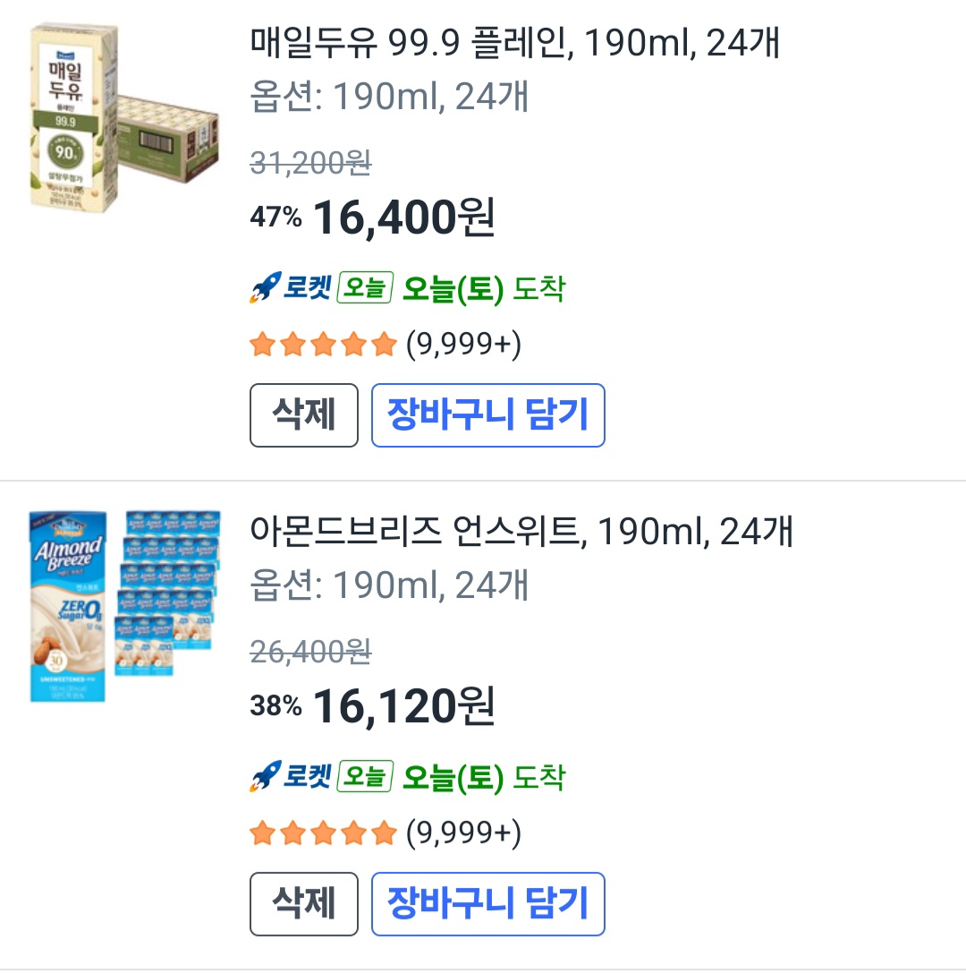966x973 pixels.
Task: Open the Almond Breeze product image
Action: tap(123, 606)
